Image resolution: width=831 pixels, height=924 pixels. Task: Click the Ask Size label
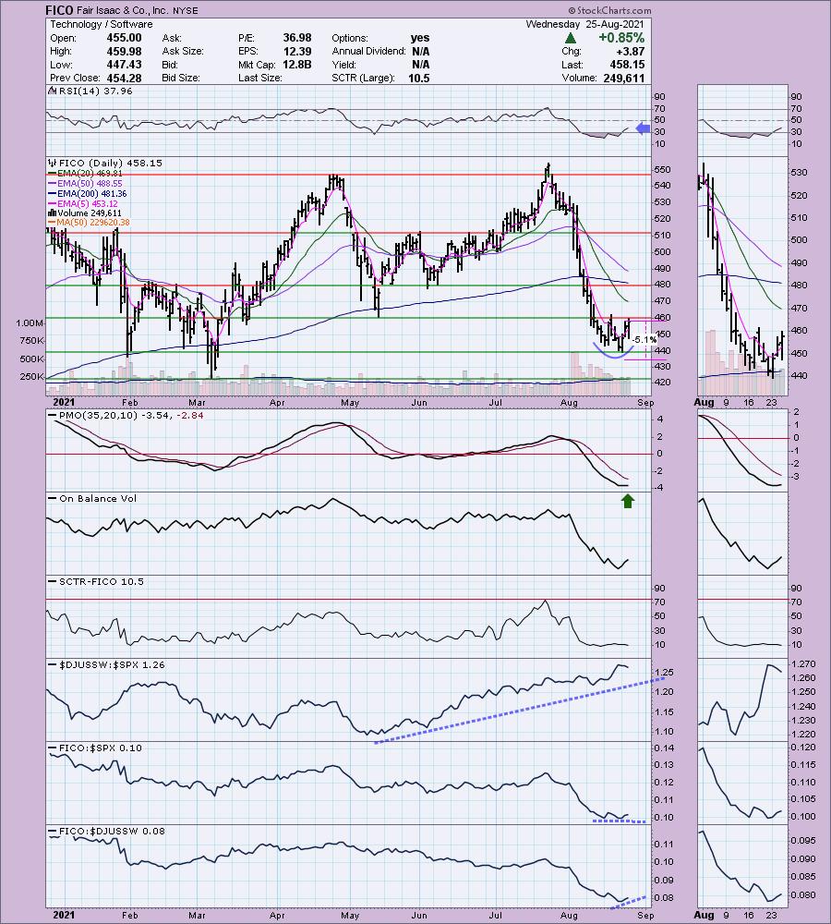(x=183, y=51)
